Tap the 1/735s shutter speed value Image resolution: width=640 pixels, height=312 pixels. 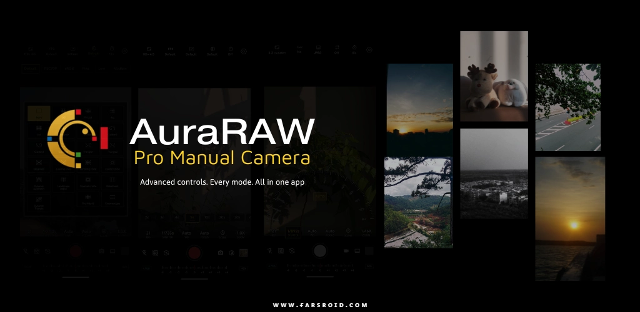coord(167,234)
